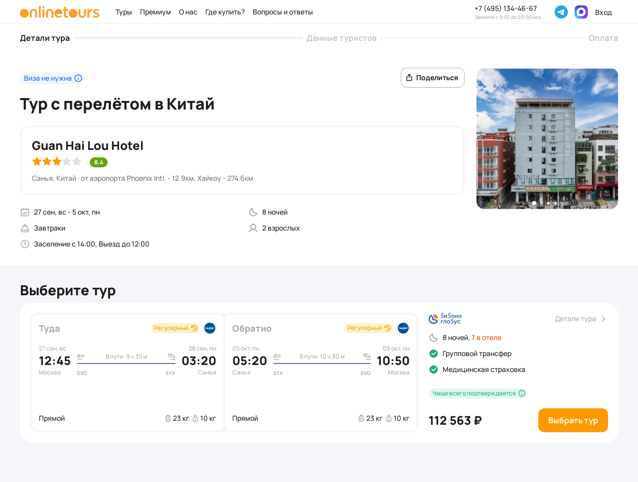Image resolution: width=638 pixels, height=482 pixels.
Task: Click the person icon beside 2 взрослых
Action: point(253,228)
